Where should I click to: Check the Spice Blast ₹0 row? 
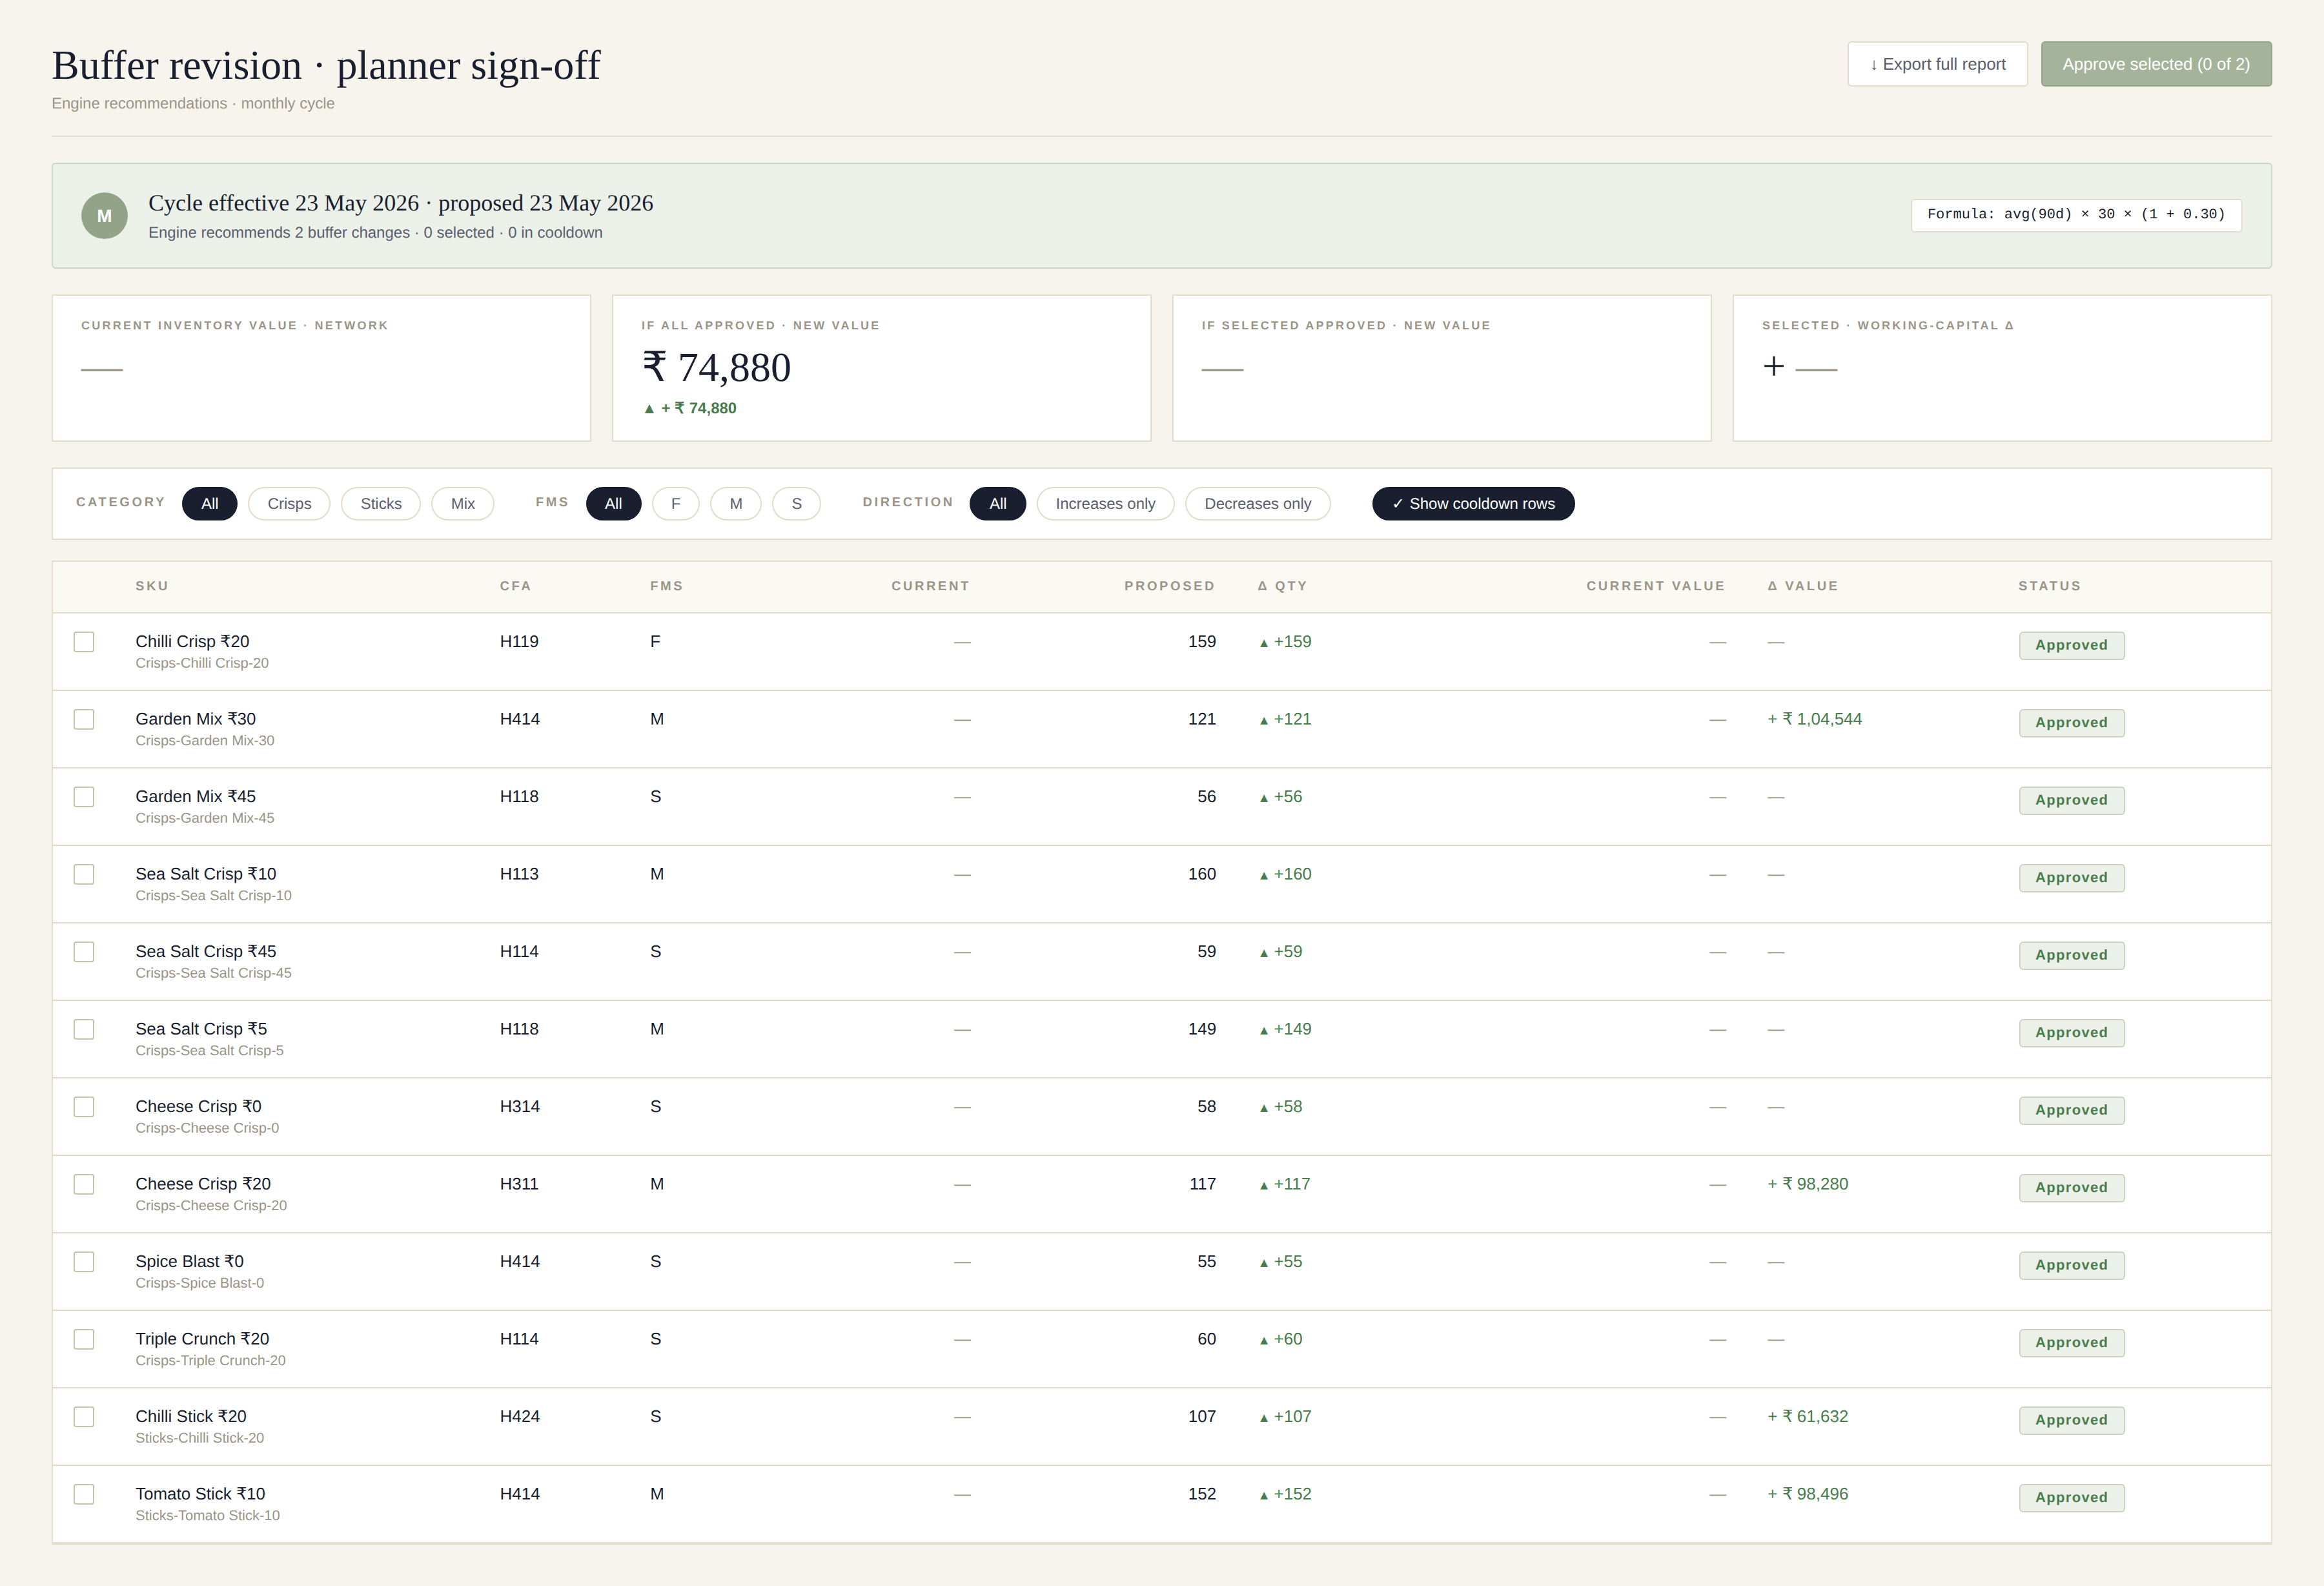pyautogui.click(x=84, y=1262)
